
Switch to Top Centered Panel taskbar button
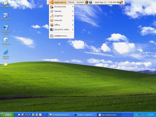point(109,115)
